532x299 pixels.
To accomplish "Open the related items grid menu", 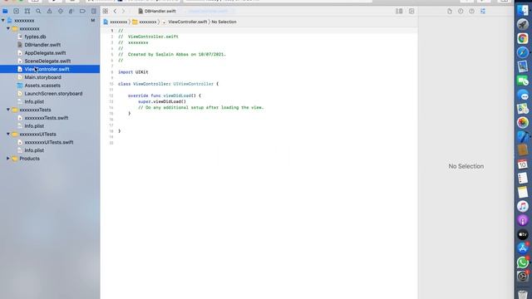I will pyautogui.click(x=106, y=11).
